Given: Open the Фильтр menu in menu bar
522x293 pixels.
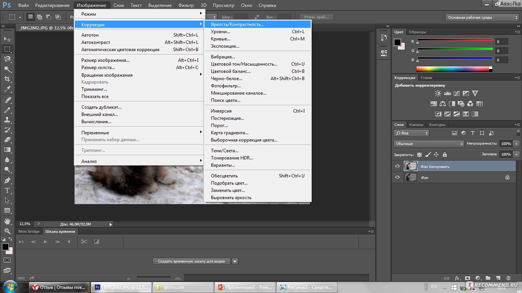Looking at the screenshot, I should pos(186,5).
